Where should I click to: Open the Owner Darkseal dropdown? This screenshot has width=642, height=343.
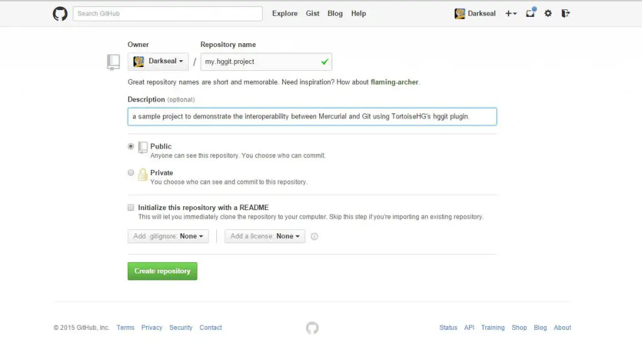point(158,61)
